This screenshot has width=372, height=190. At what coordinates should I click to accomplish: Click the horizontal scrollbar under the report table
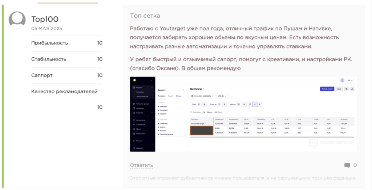pos(272,137)
